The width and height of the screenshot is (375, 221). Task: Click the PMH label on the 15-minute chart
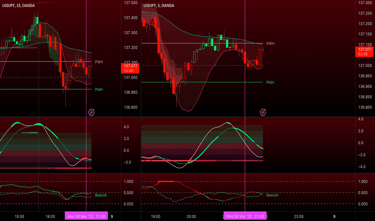coord(99,89)
